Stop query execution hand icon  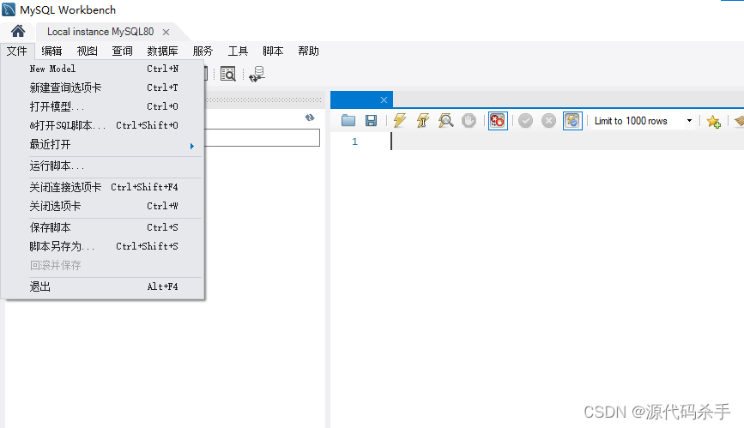(x=469, y=121)
